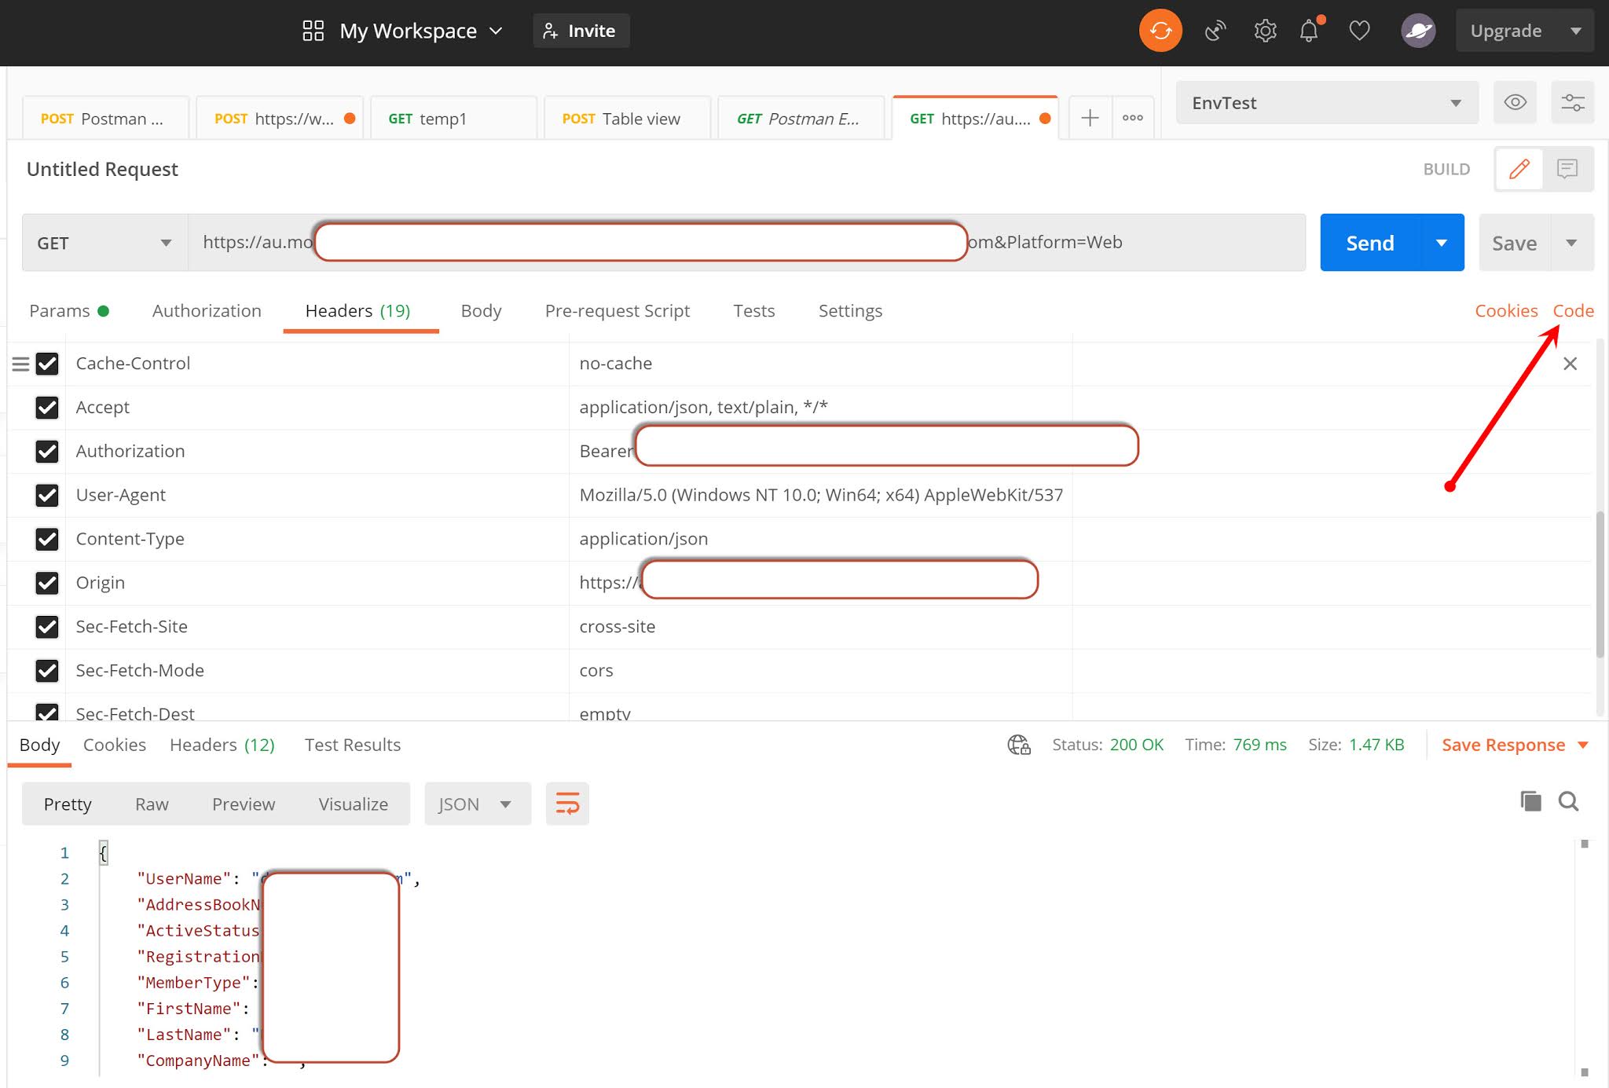
Task: Open the JSON format dropdown in response
Action: (477, 803)
